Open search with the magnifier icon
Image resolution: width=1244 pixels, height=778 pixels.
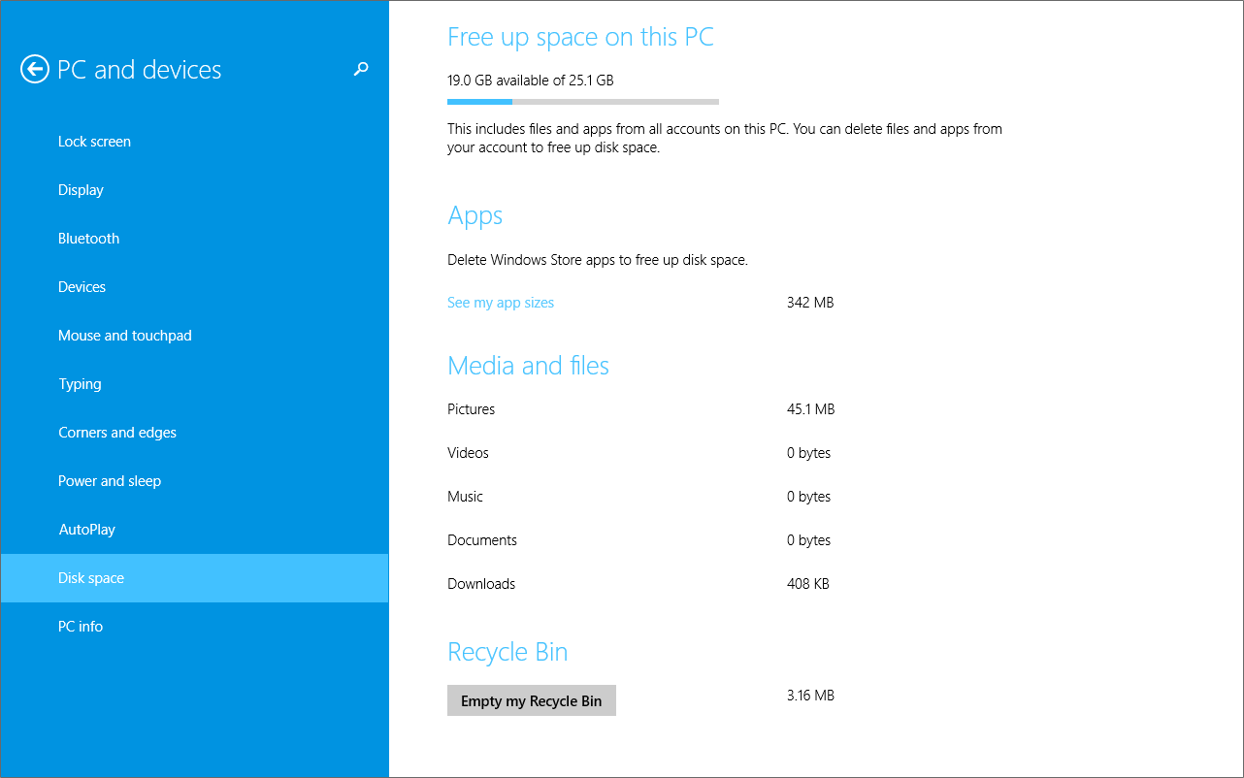click(x=361, y=69)
